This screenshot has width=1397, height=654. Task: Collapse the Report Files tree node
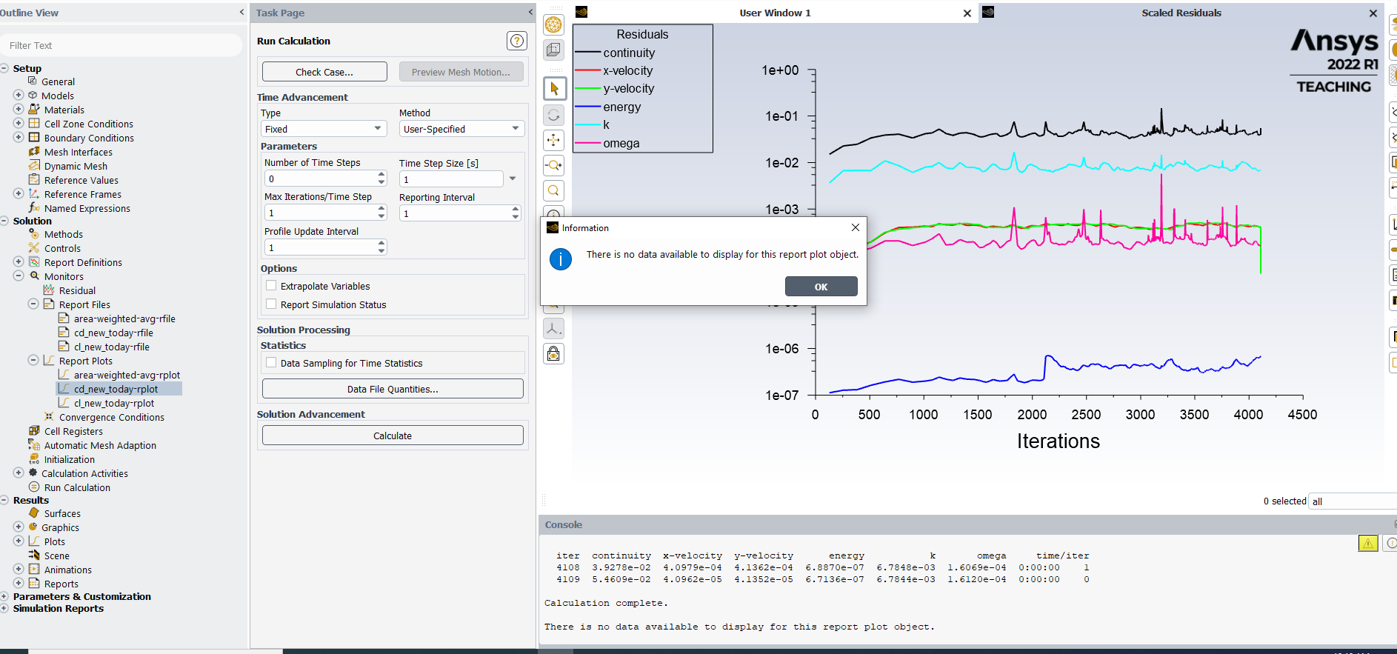33,304
